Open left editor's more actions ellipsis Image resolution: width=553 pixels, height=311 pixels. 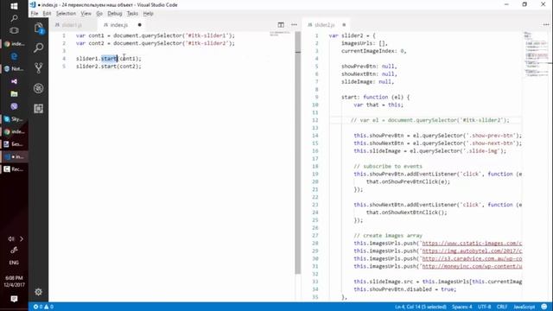[x=294, y=25]
